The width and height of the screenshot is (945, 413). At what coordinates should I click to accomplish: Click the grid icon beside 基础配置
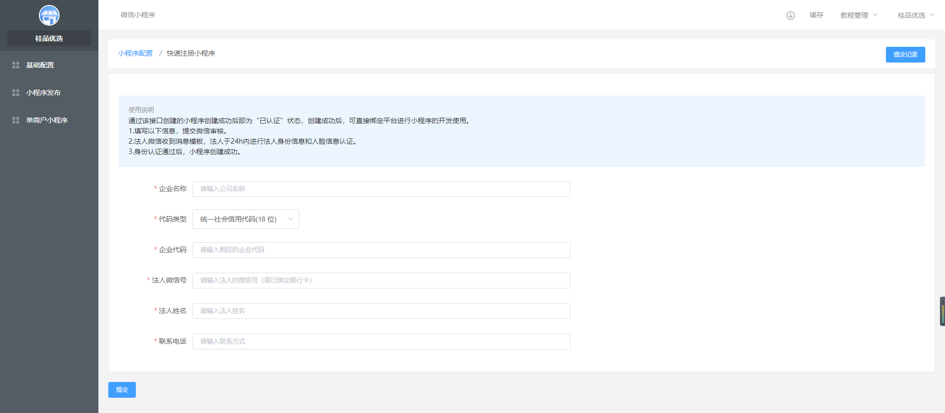point(16,65)
